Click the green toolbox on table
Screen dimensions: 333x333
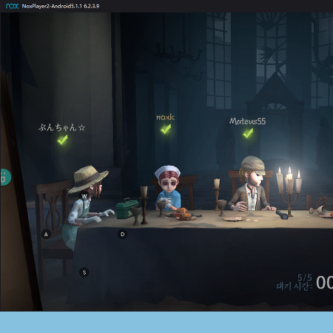point(127,209)
